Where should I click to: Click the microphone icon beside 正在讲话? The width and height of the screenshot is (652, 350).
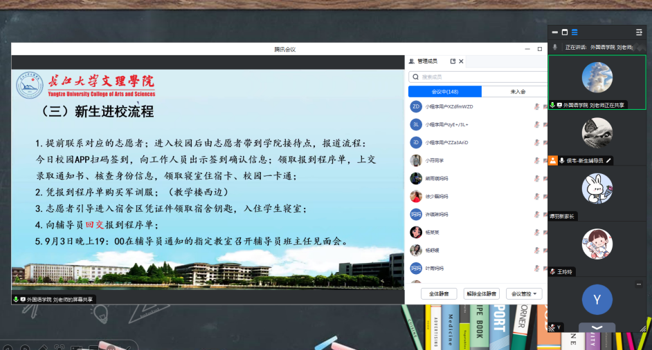[555, 47]
